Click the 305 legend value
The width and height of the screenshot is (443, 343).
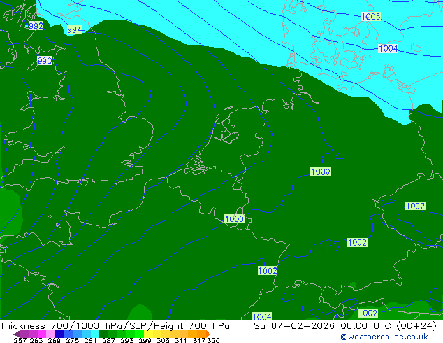[x=163, y=340]
